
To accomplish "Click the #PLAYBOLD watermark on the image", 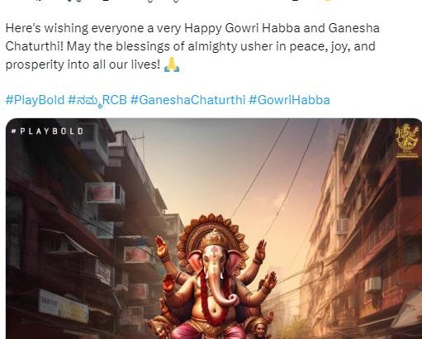I will (x=47, y=131).
